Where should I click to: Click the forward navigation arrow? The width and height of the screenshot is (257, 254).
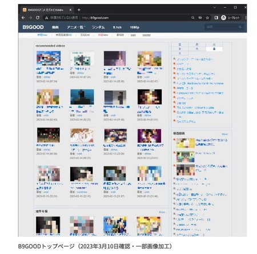pos(30,18)
